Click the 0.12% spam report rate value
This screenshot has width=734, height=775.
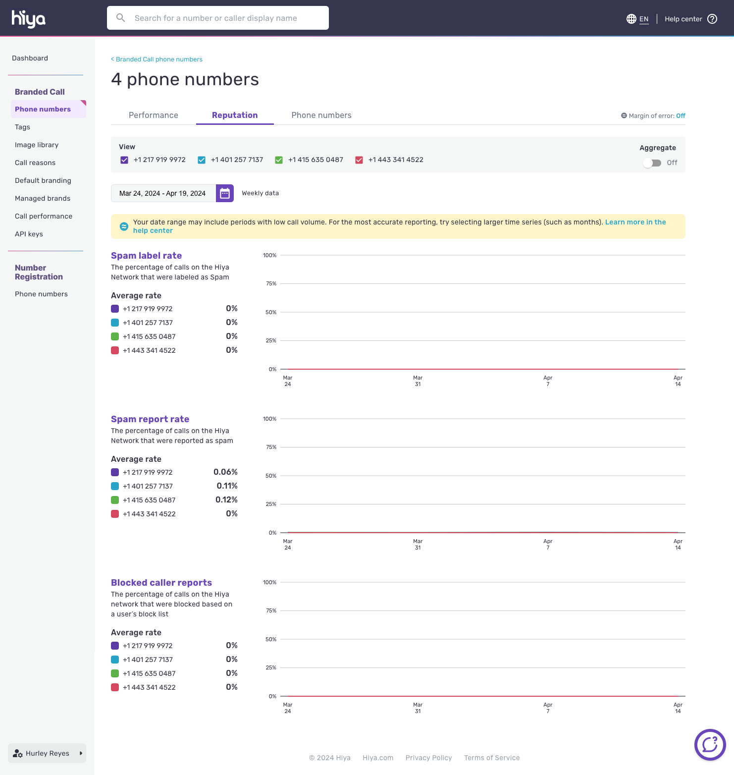(x=226, y=499)
